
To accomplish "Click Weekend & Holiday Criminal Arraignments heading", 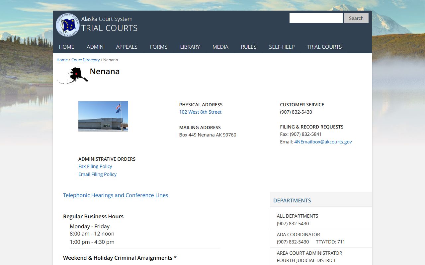I will (120, 258).
